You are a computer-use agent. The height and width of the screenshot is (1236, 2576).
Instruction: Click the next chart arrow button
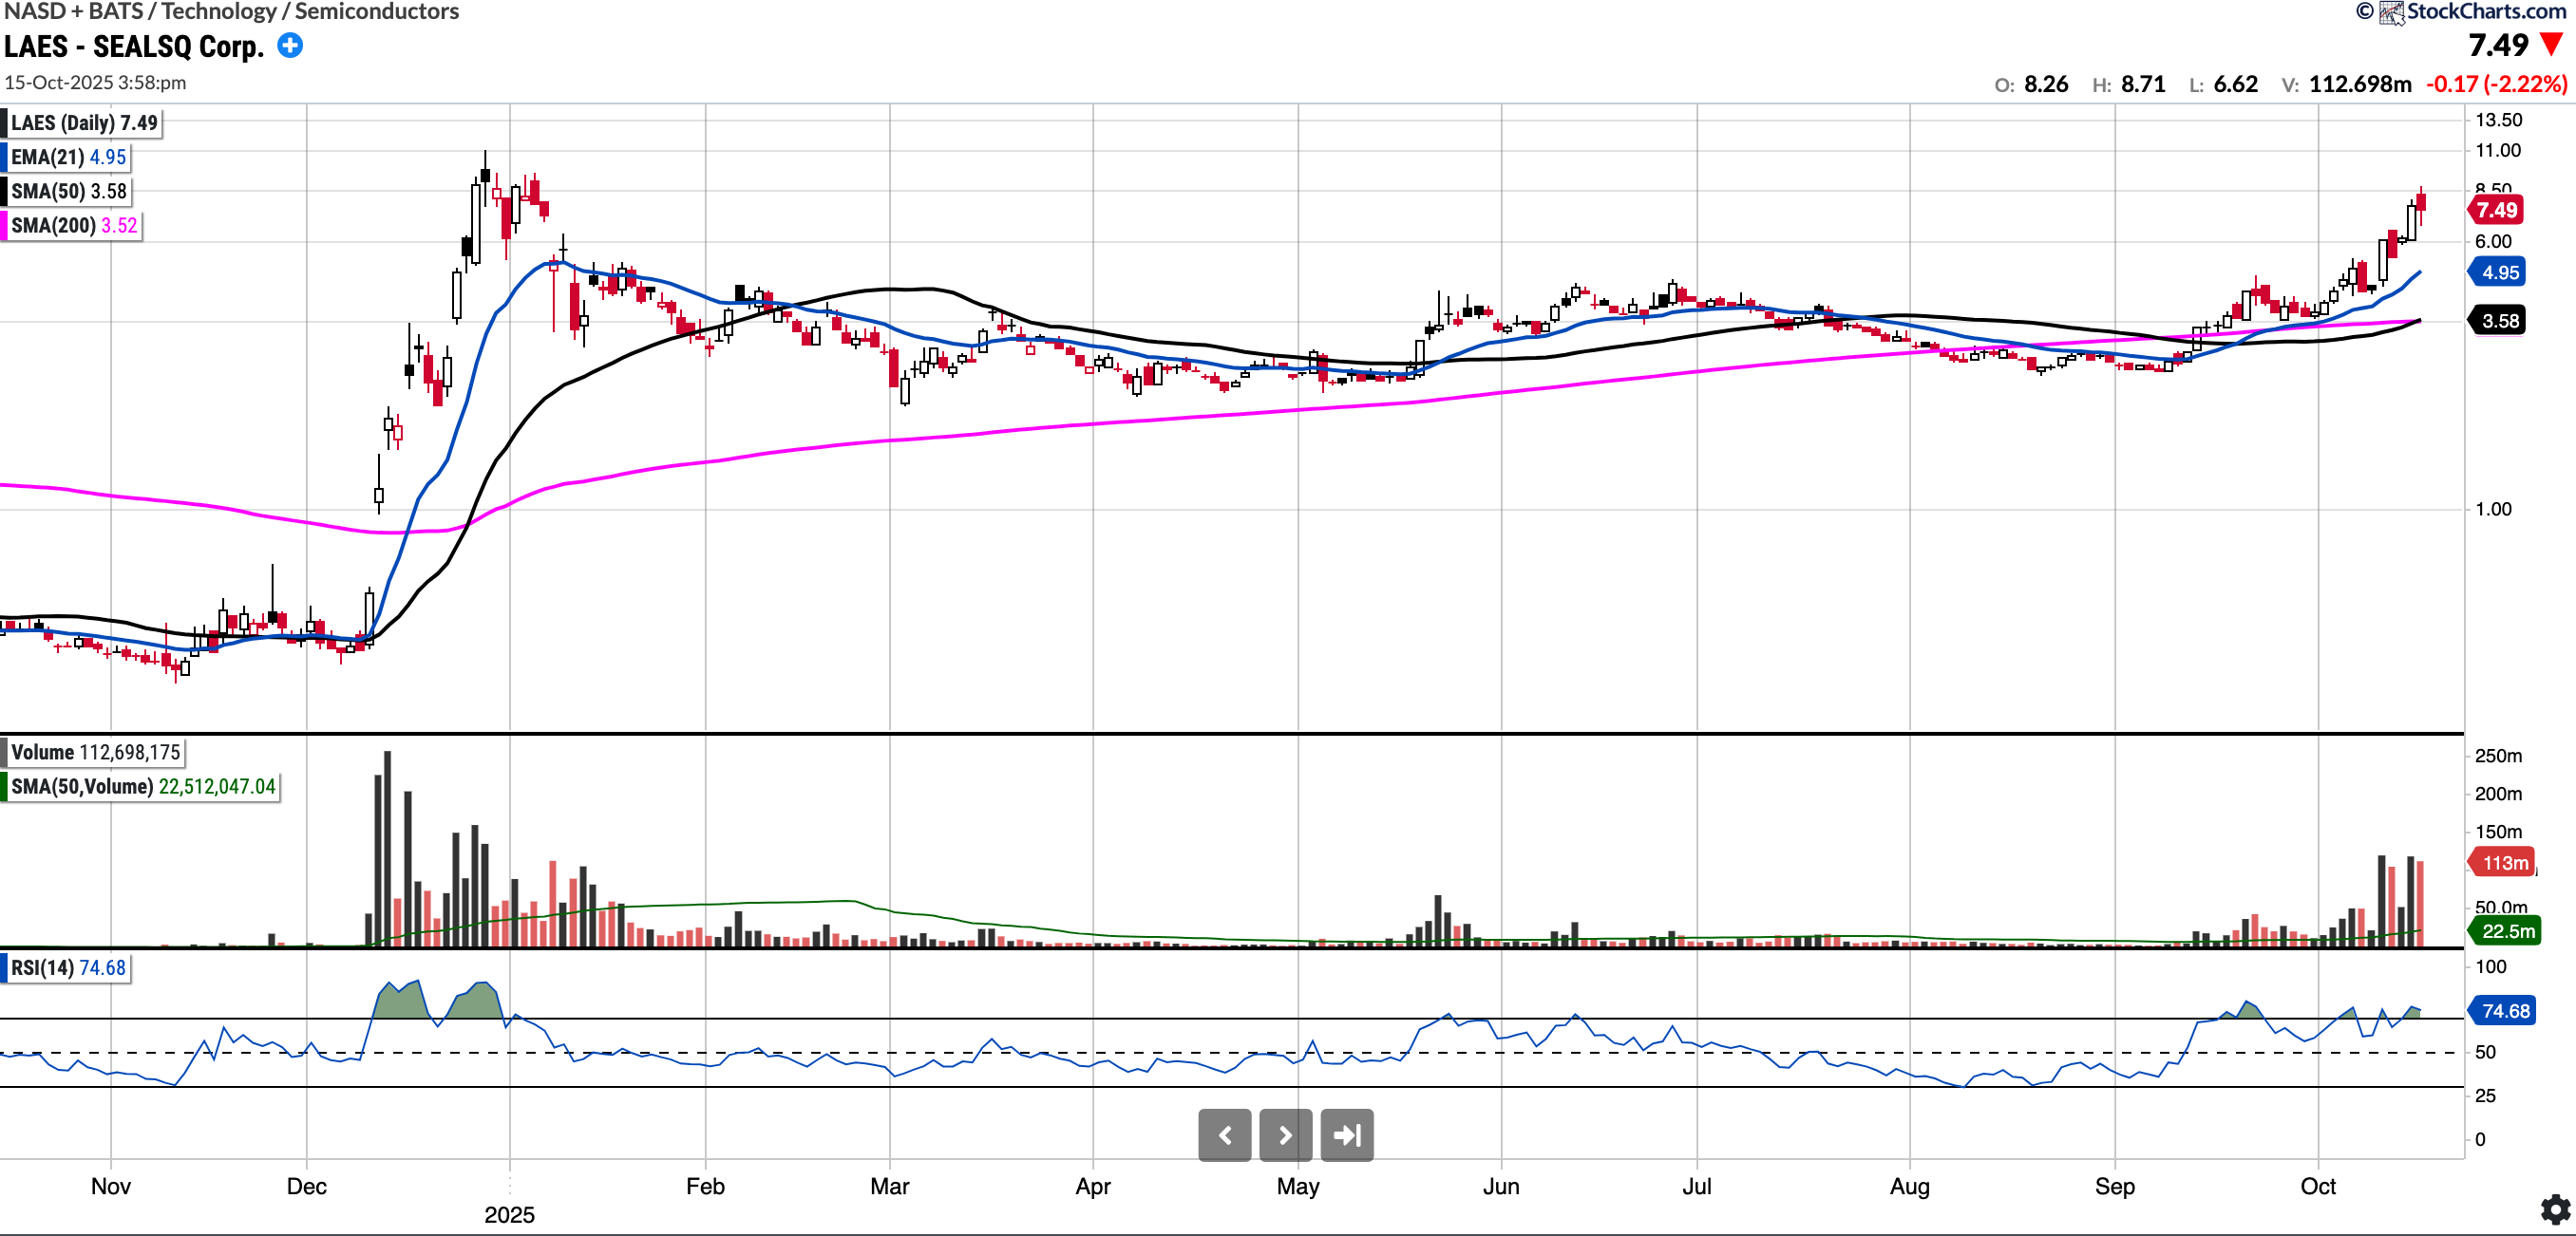(x=1285, y=1135)
